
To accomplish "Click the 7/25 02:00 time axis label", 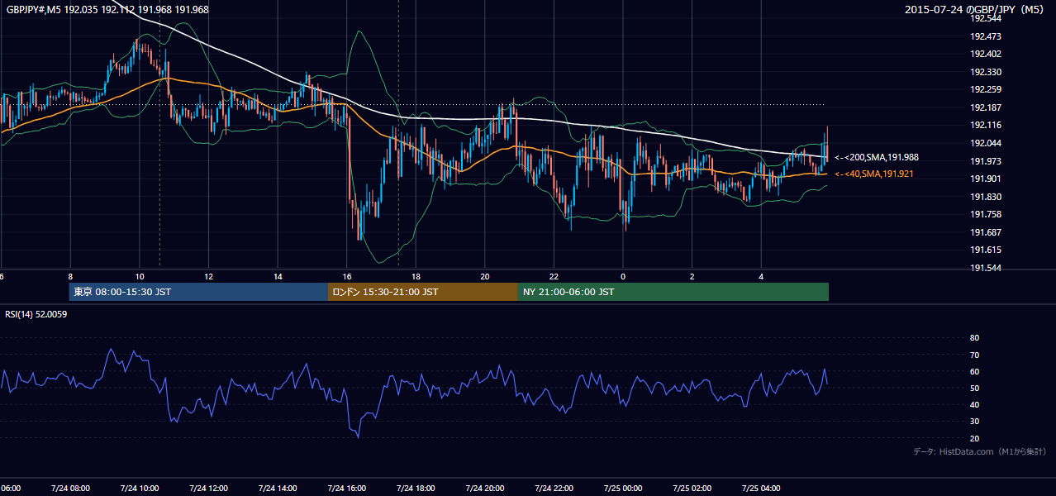I will (692, 488).
